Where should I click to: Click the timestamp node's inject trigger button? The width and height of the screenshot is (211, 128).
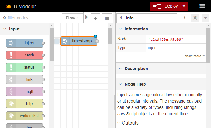pos(57,41)
